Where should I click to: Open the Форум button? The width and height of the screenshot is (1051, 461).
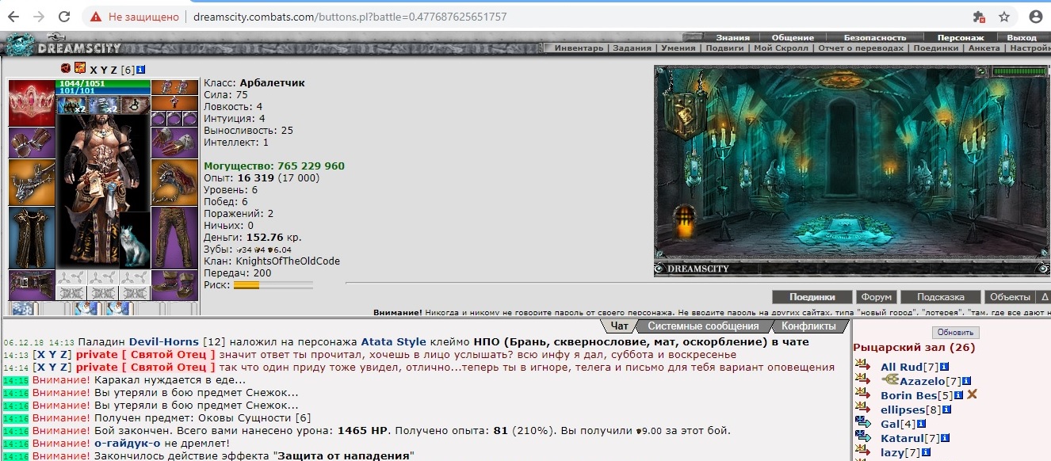[x=876, y=297]
